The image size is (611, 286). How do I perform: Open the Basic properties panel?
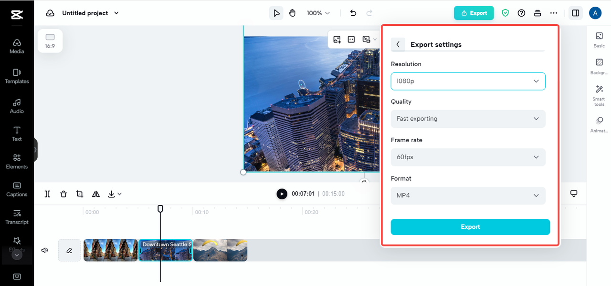tap(599, 40)
